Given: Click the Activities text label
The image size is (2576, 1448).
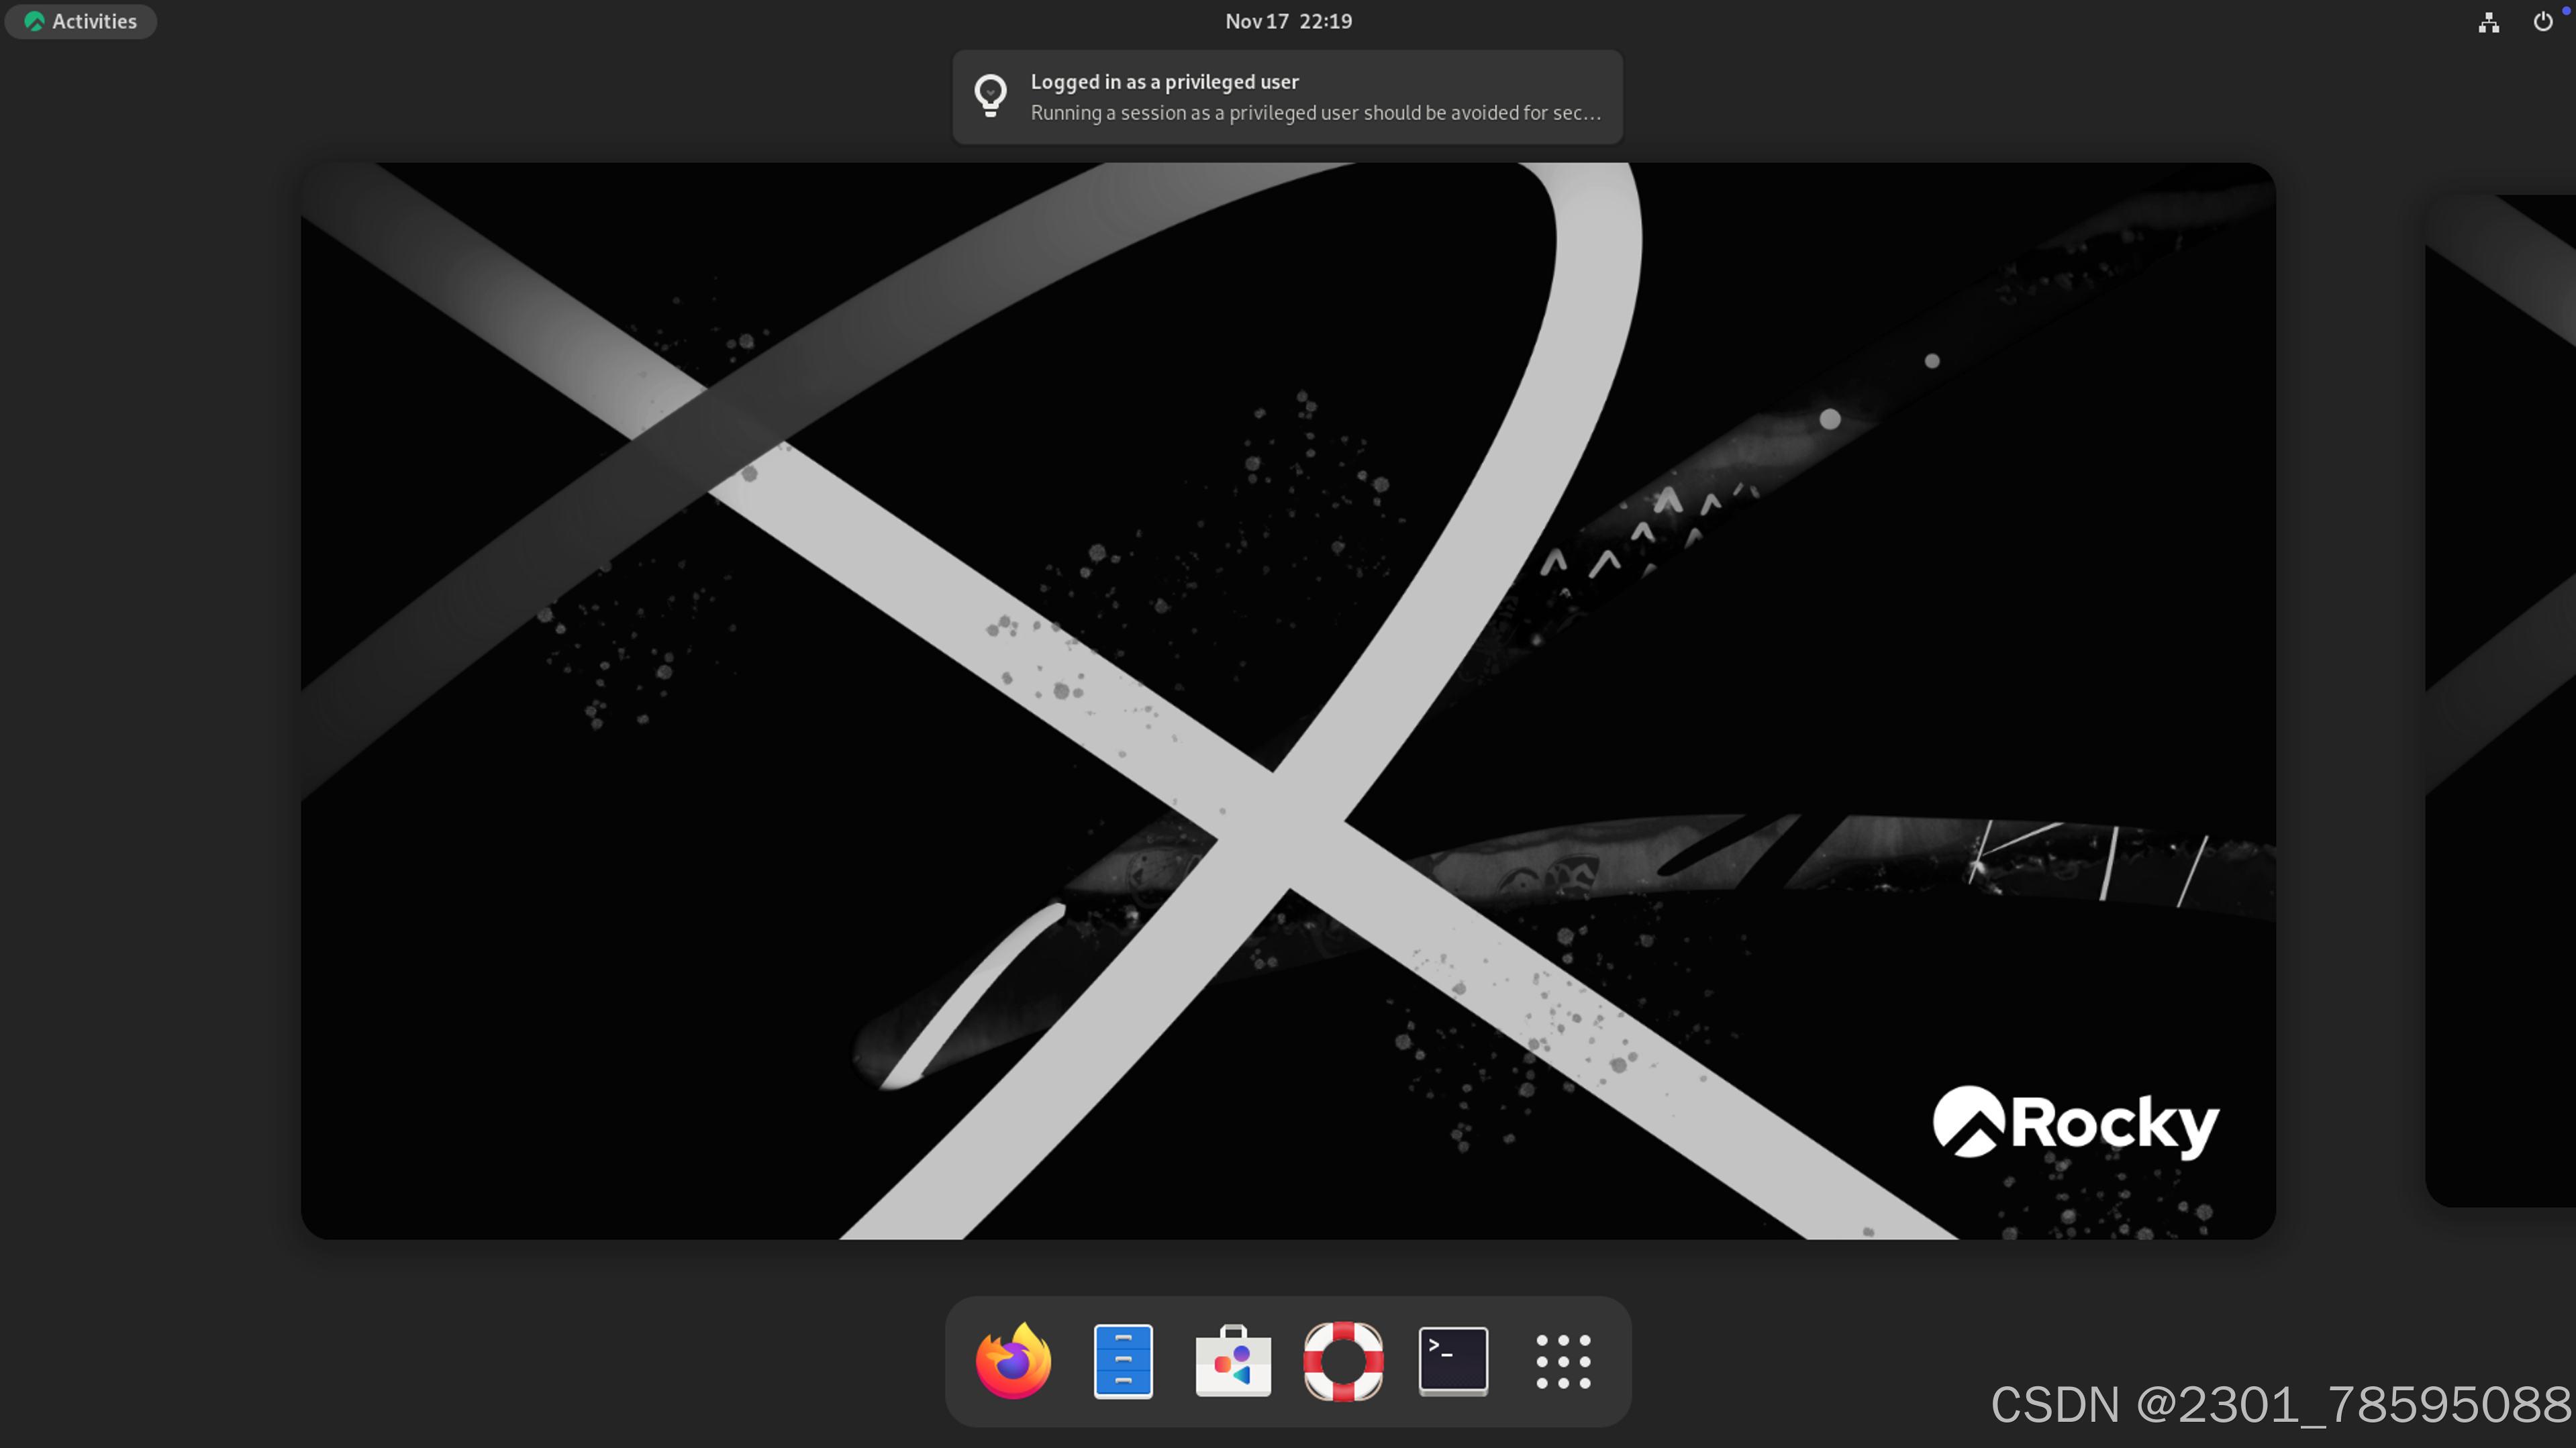Looking at the screenshot, I should coord(94,21).
